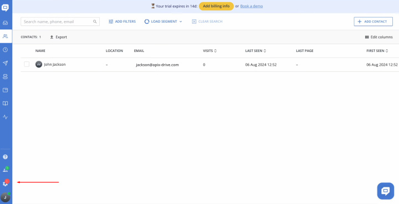This screenshot has height=204, width=399.
Task: Open Edit columns
Action: (x=379, y=37)
